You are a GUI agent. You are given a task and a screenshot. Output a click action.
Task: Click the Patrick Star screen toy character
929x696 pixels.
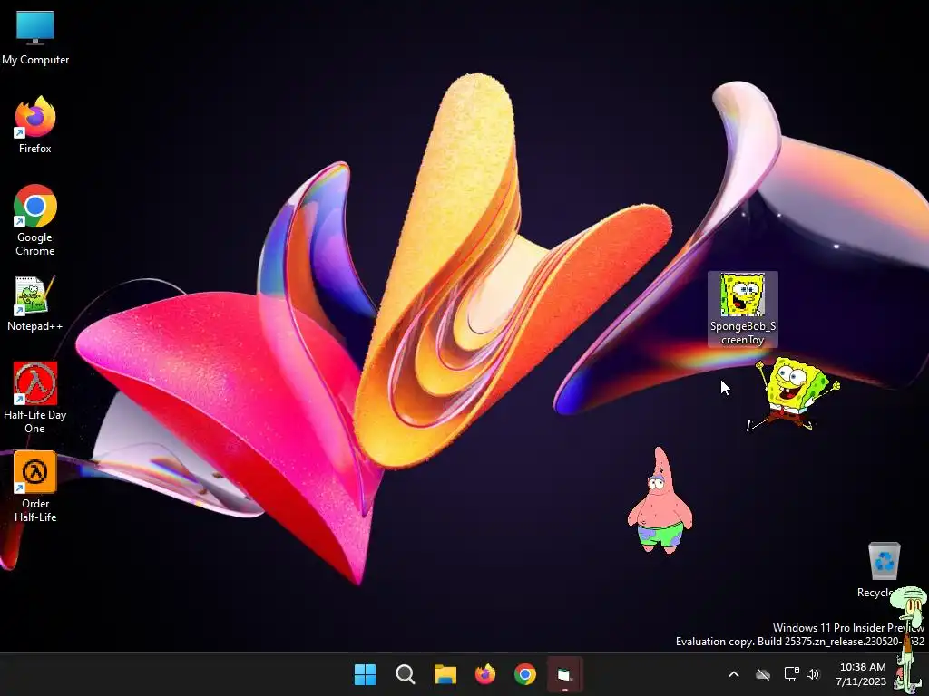[660, 502]
